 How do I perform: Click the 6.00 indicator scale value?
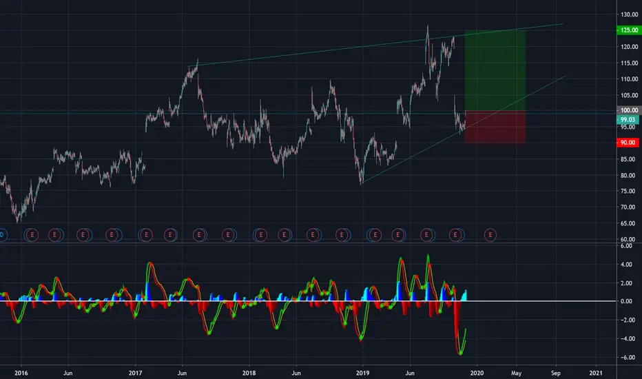click(x=626, y=246)
